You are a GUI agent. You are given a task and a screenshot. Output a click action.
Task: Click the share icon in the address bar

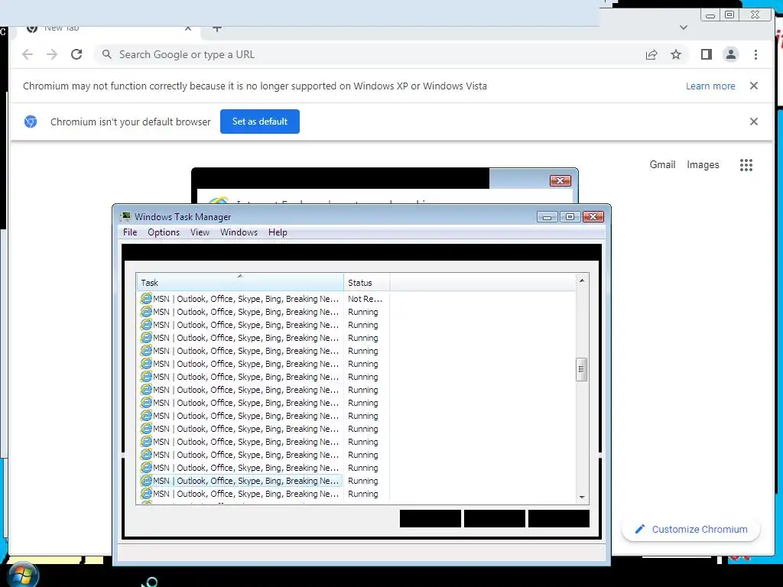pos(651,55)
